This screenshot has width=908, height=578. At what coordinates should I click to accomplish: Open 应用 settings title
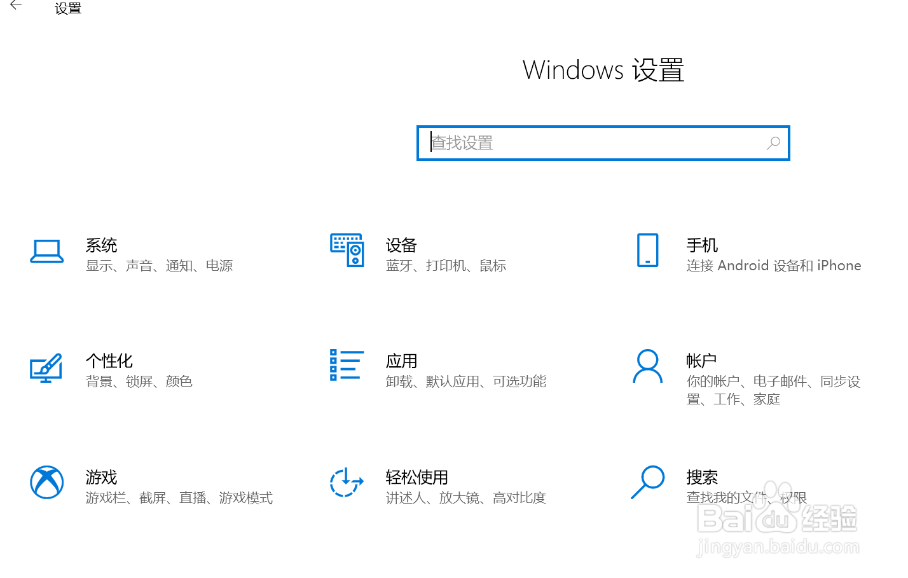[x=401, y=361]
